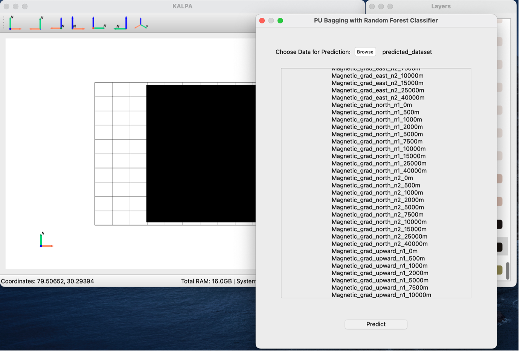520x352 pixels.
Task: Click Browse to choose prediction data
Action: (x=366, y=52)
